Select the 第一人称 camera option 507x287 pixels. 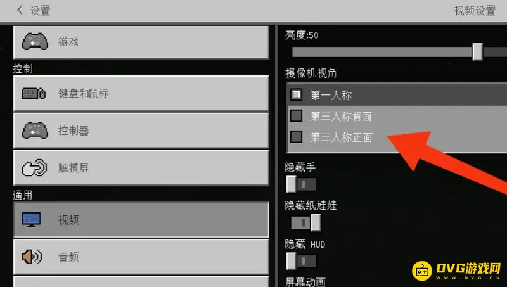coord(397,94)
